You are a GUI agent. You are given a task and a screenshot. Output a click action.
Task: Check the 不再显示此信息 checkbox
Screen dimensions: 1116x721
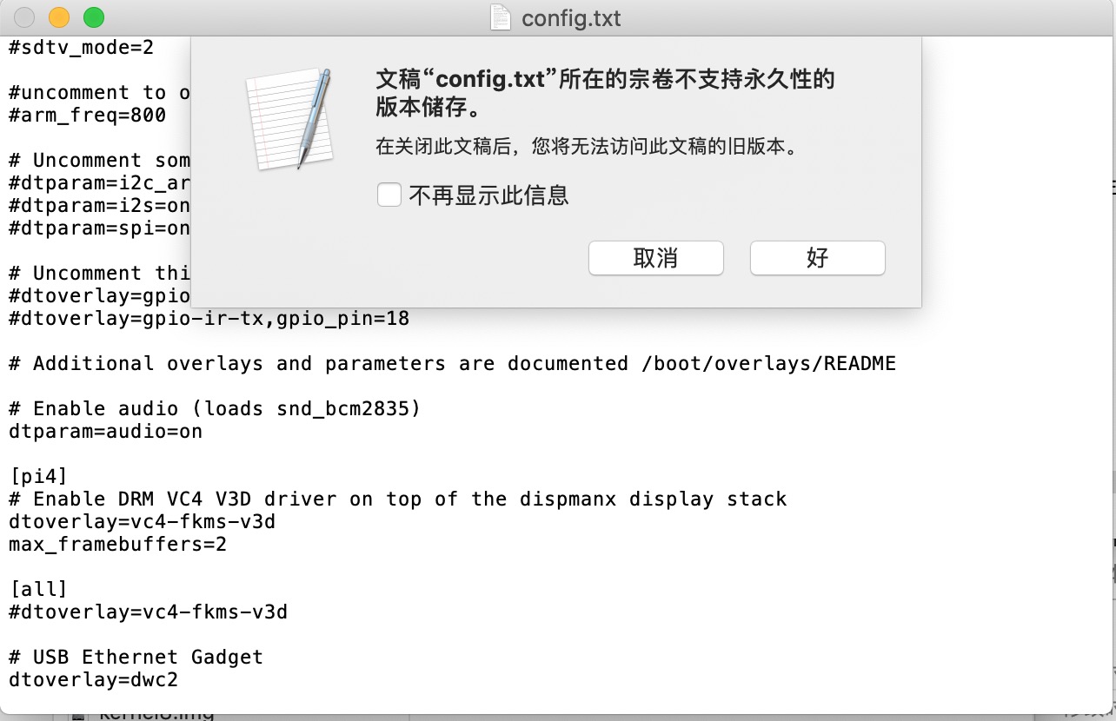tap(389, 195)
